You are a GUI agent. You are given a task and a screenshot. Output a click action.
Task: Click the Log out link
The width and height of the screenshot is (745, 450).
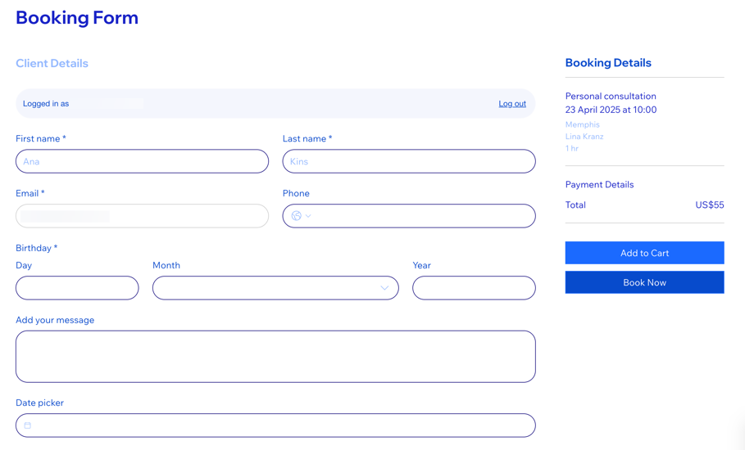512,104
